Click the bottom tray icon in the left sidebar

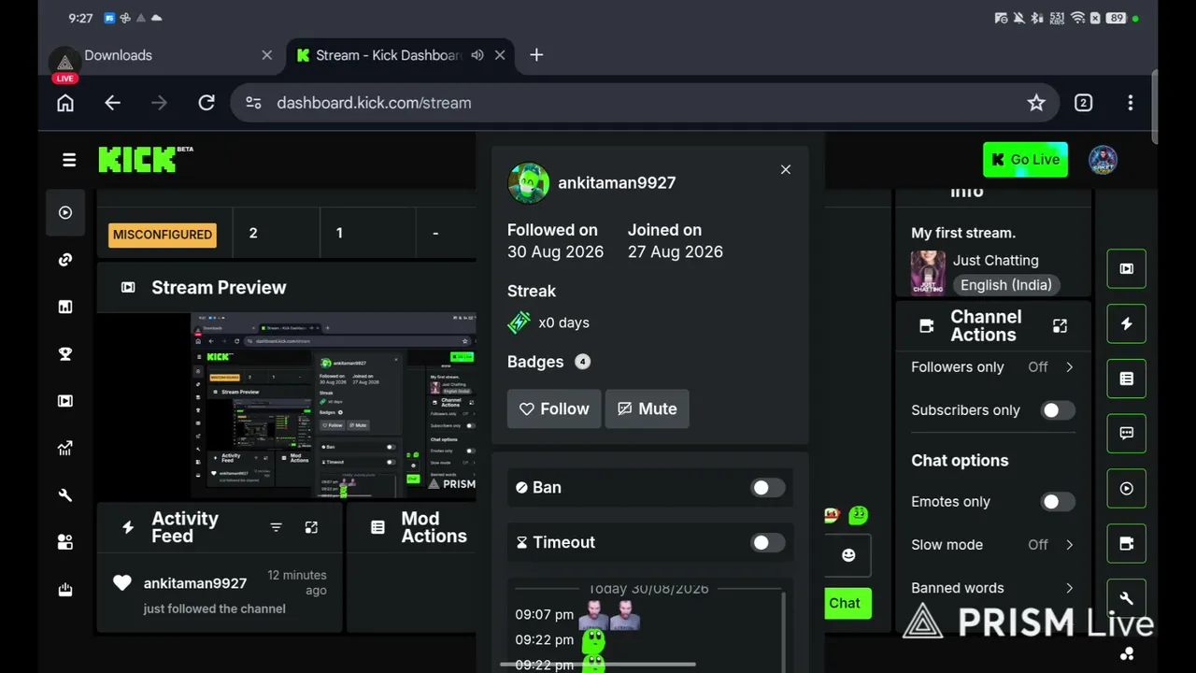point(65,590)
